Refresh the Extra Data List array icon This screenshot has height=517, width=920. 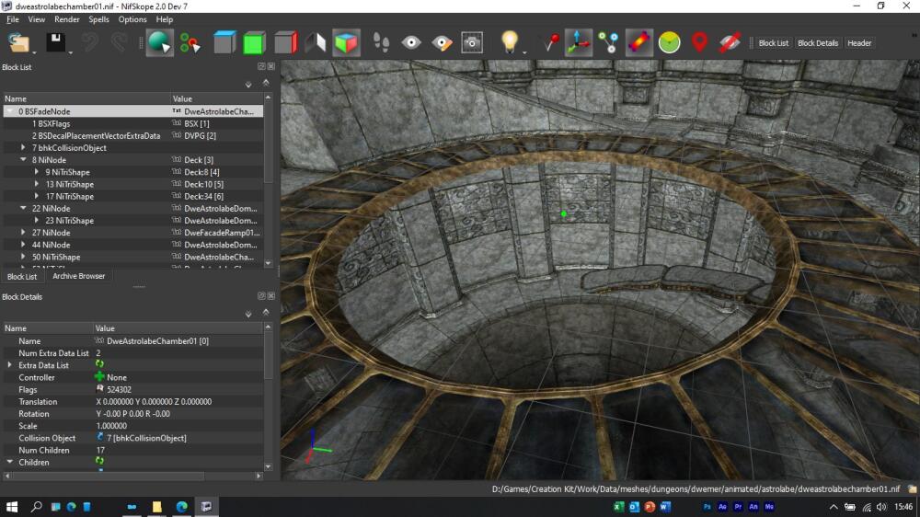[x=99, y=364]
